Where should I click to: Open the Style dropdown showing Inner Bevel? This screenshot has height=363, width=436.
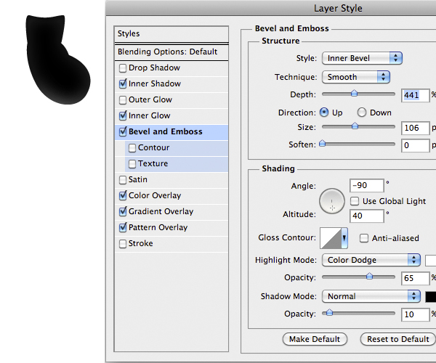point(362,58)
